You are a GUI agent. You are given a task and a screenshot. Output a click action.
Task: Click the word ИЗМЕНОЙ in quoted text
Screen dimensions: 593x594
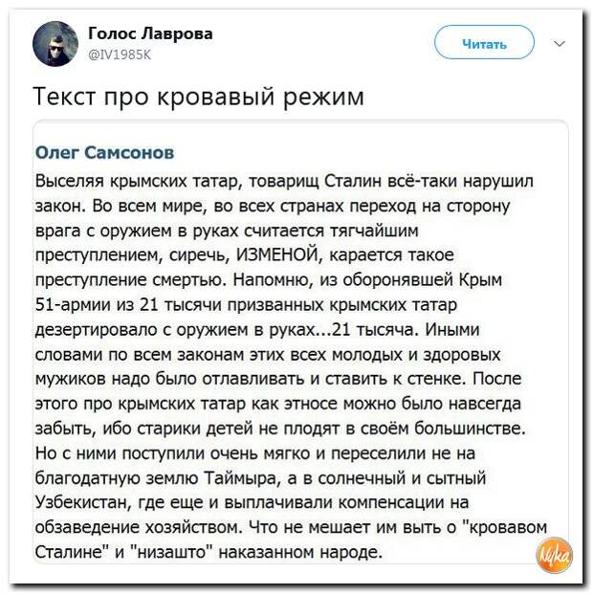click(279, 255)
